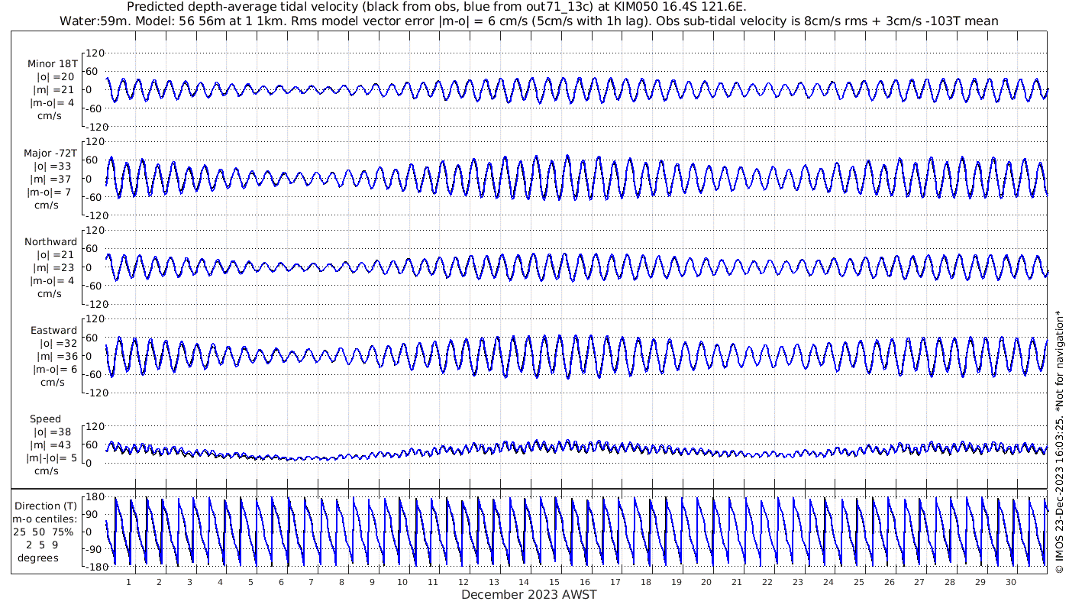Click '-60' tick on the Eastward axis
Viewport: 1069px width, 611px height.
pyautogui.click(x=94, y=374)
